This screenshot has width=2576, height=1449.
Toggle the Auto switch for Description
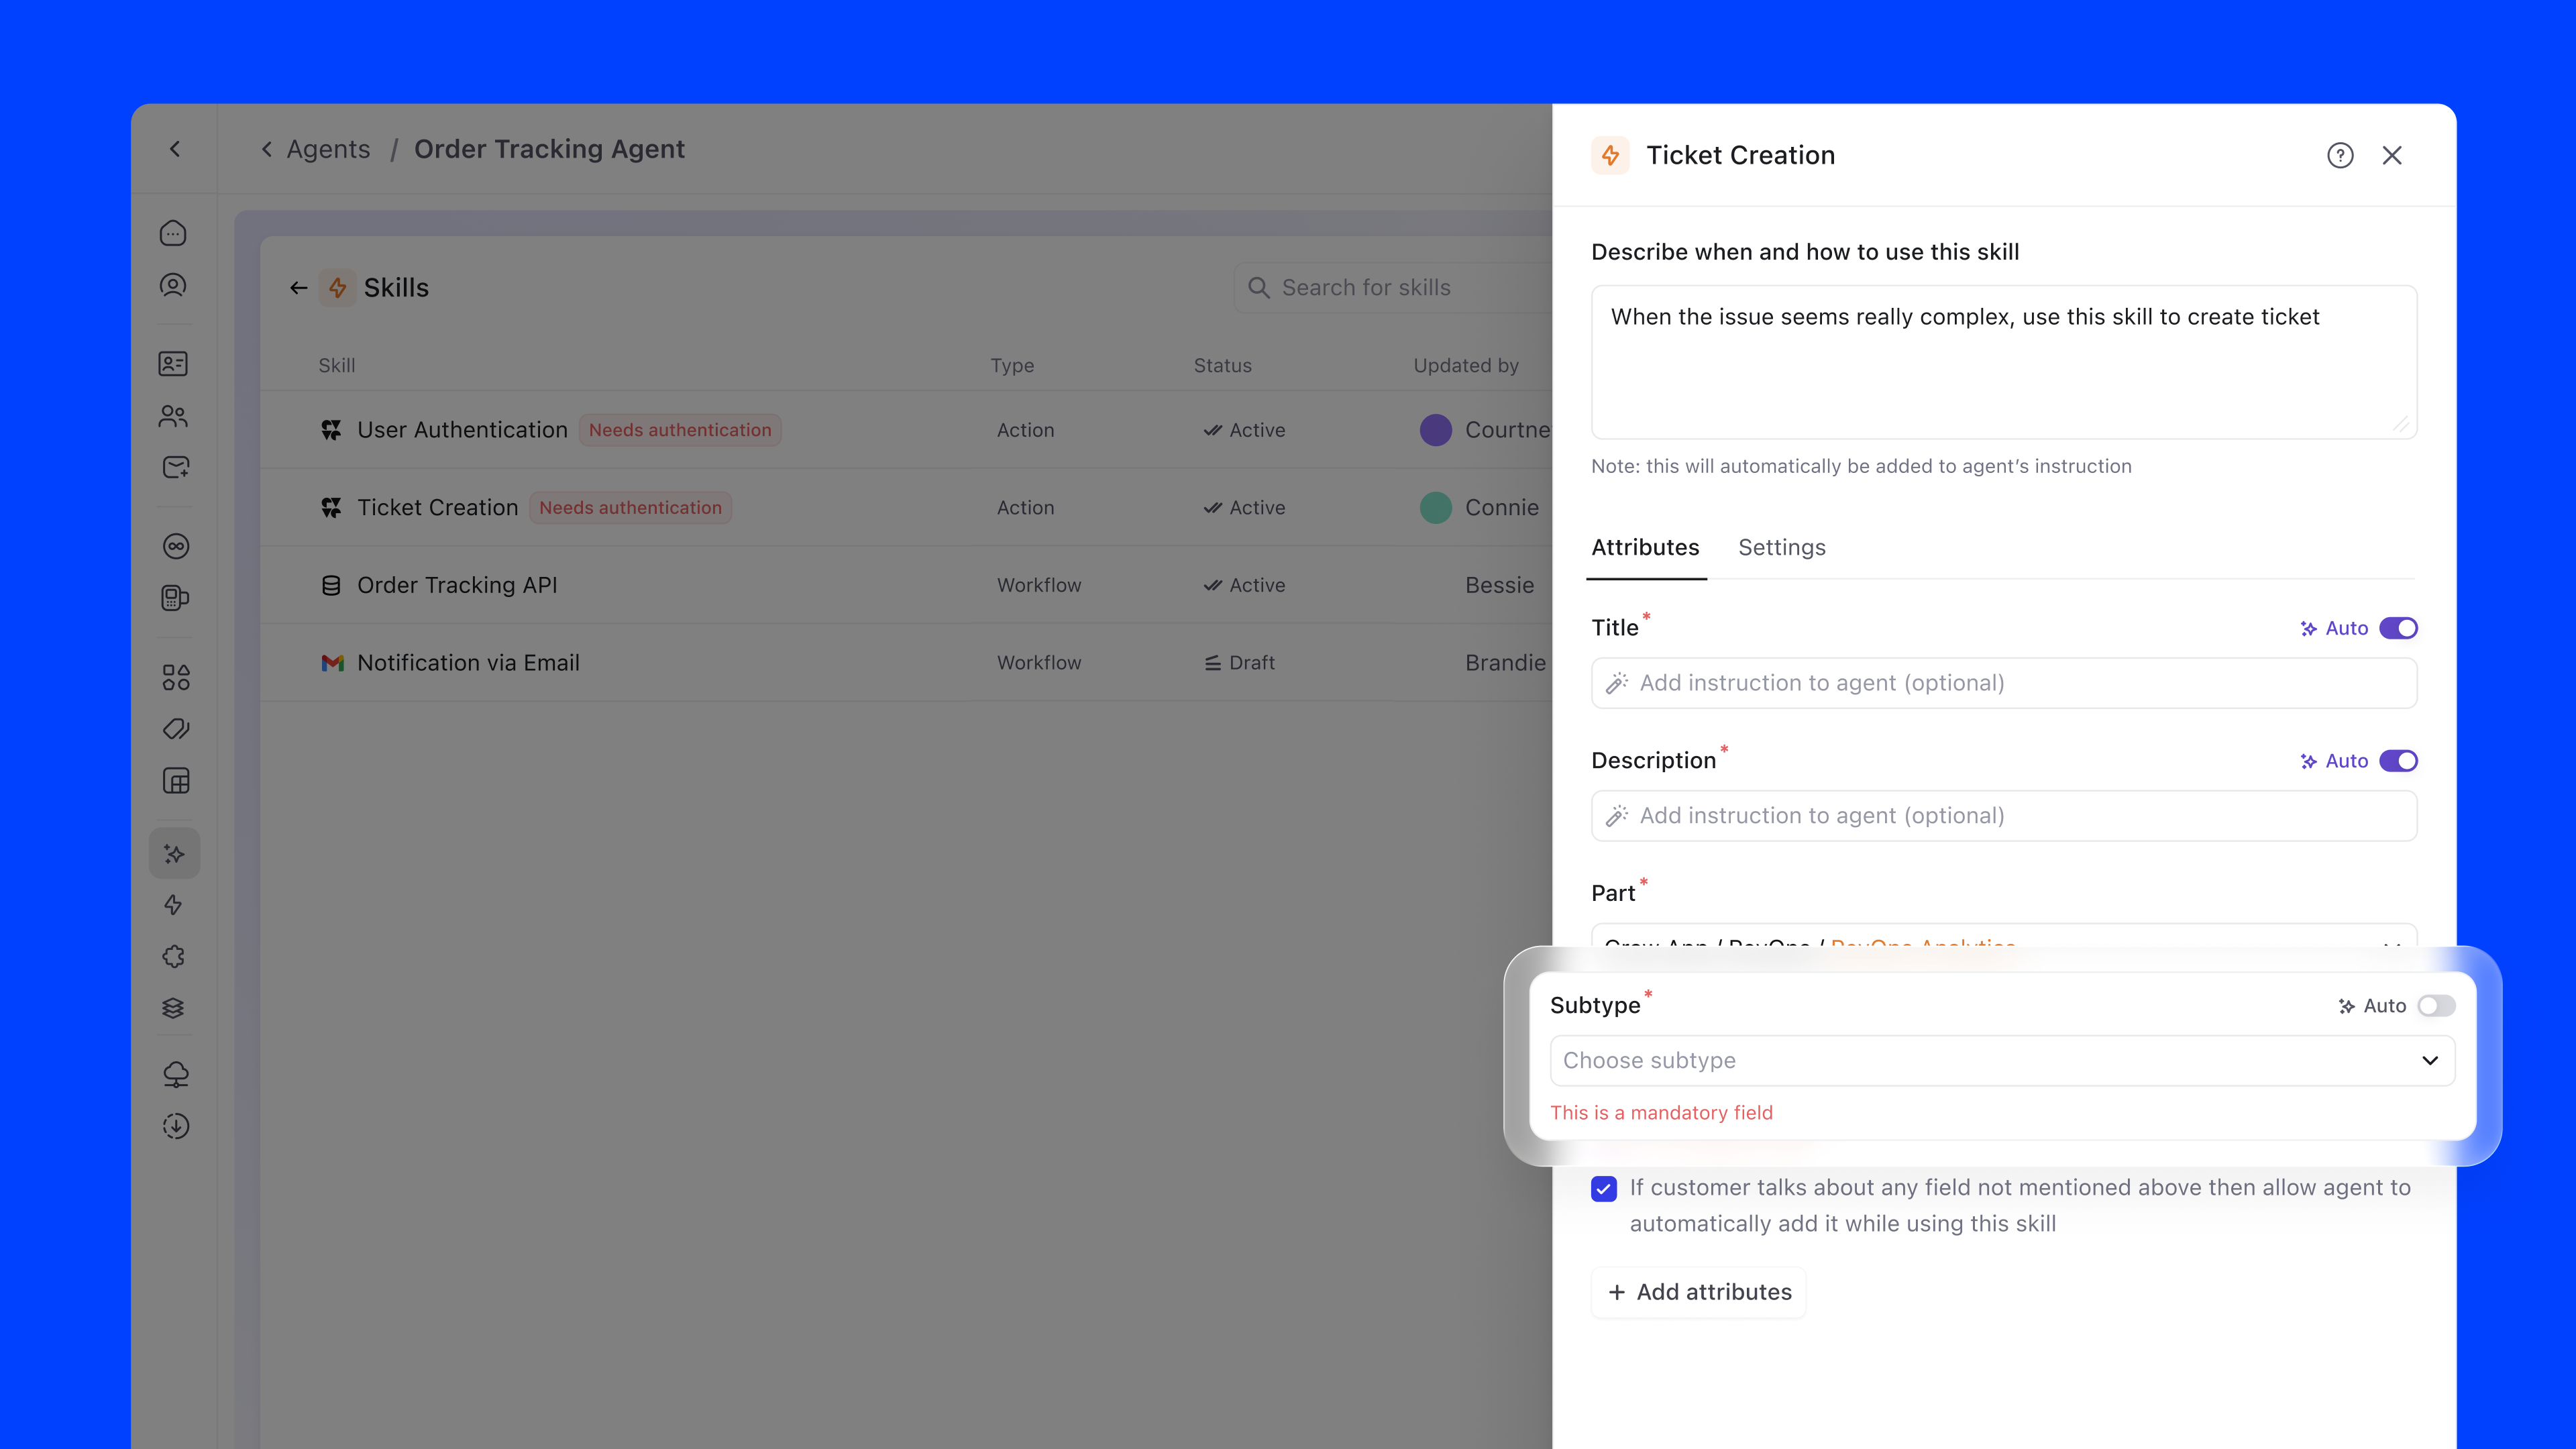(2398, 761)
